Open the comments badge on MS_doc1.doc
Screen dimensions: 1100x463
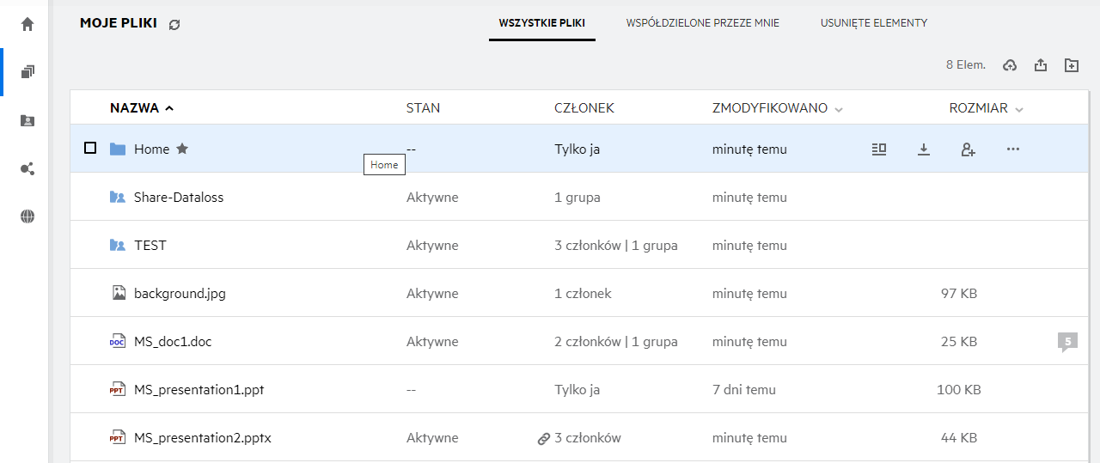(1067, 342)
